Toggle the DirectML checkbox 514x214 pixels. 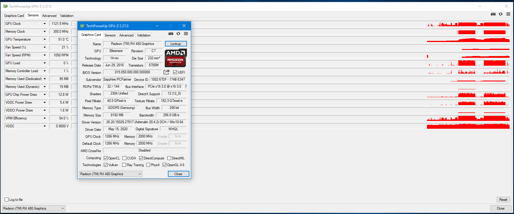tap(169, 158)
